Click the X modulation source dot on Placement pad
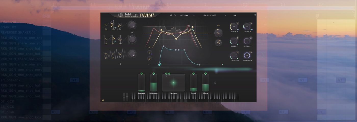 point(166,74)
